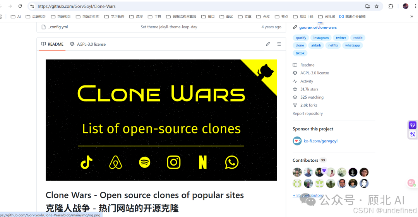Open the AI bookmark folder
Viewport: 418px width, 217px height.
pyautogui.click(x=16, y=17)
